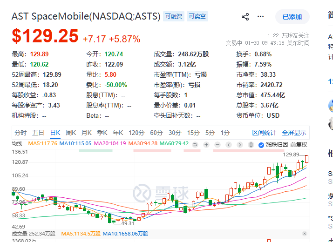Image resolution: width=333 pixels, height=242 pixels.
Task: Click the 总市值 value 475.44亿
Action: point(272,95)
